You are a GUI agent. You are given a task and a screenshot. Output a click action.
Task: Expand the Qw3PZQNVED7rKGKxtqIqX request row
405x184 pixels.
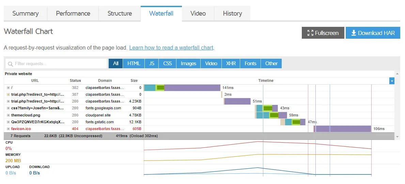[8, 122]
